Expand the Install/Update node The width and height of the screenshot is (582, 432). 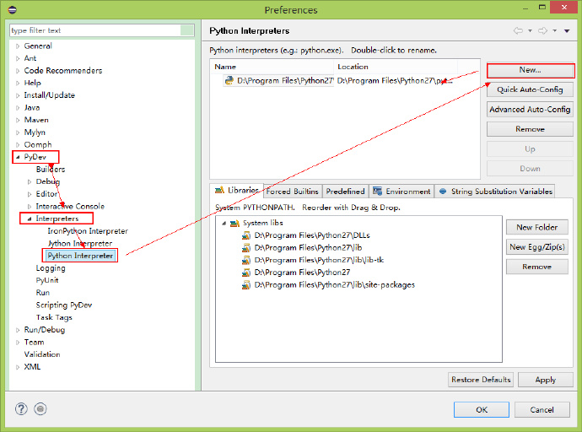[x=18, y=95]
